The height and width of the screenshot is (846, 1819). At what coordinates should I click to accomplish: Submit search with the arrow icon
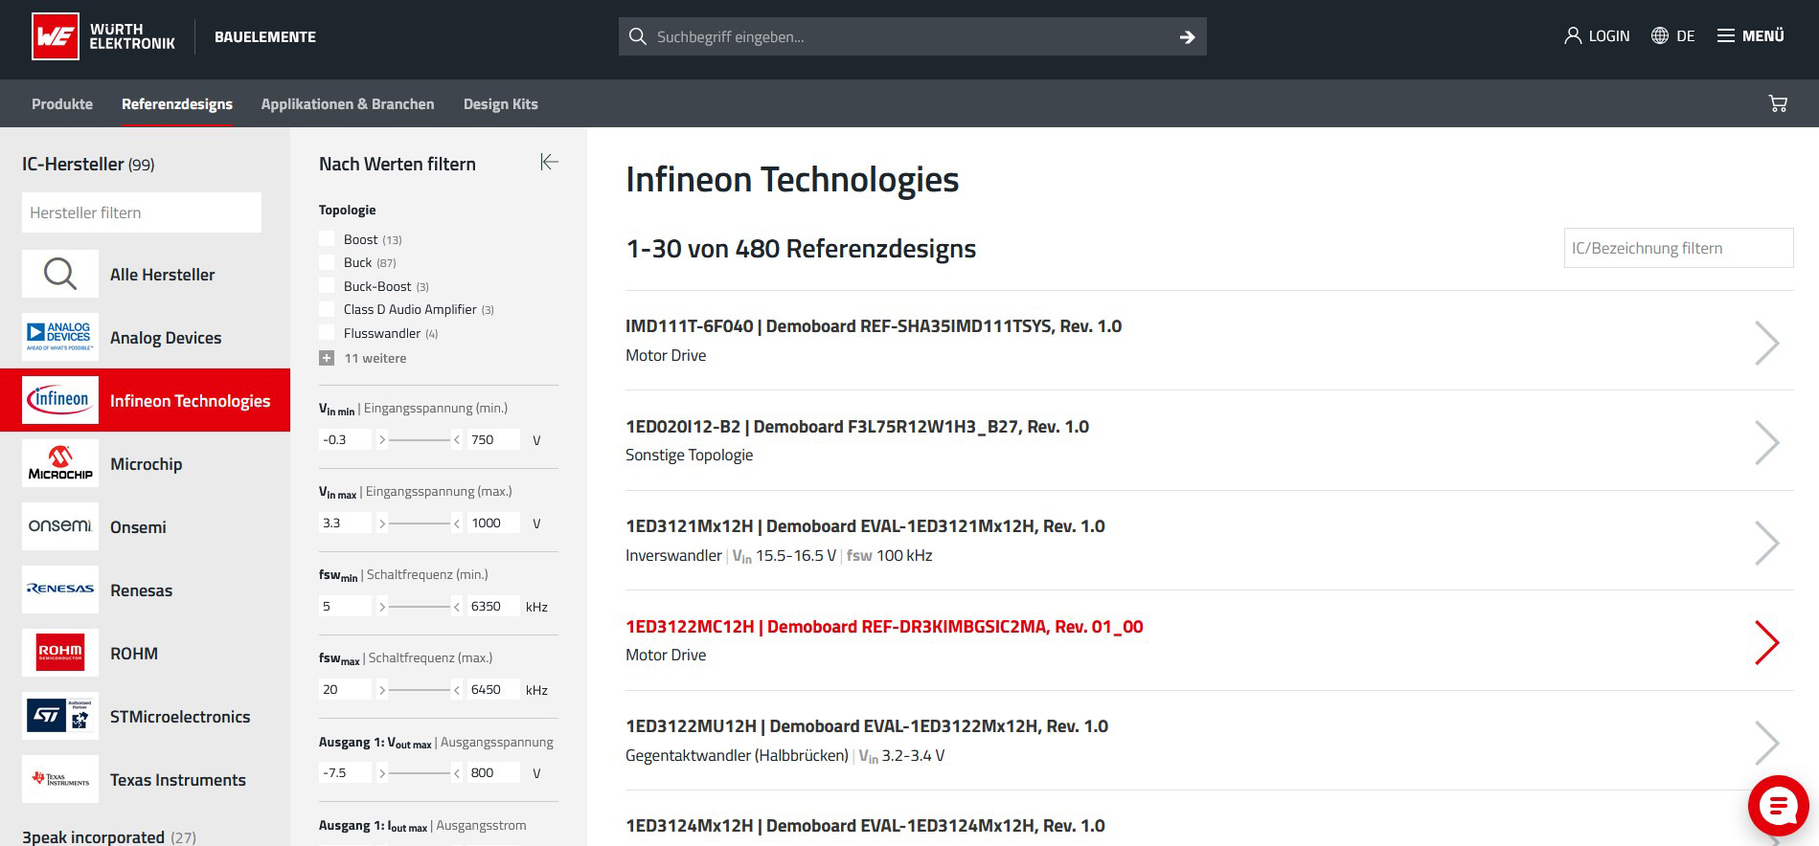1187,37
